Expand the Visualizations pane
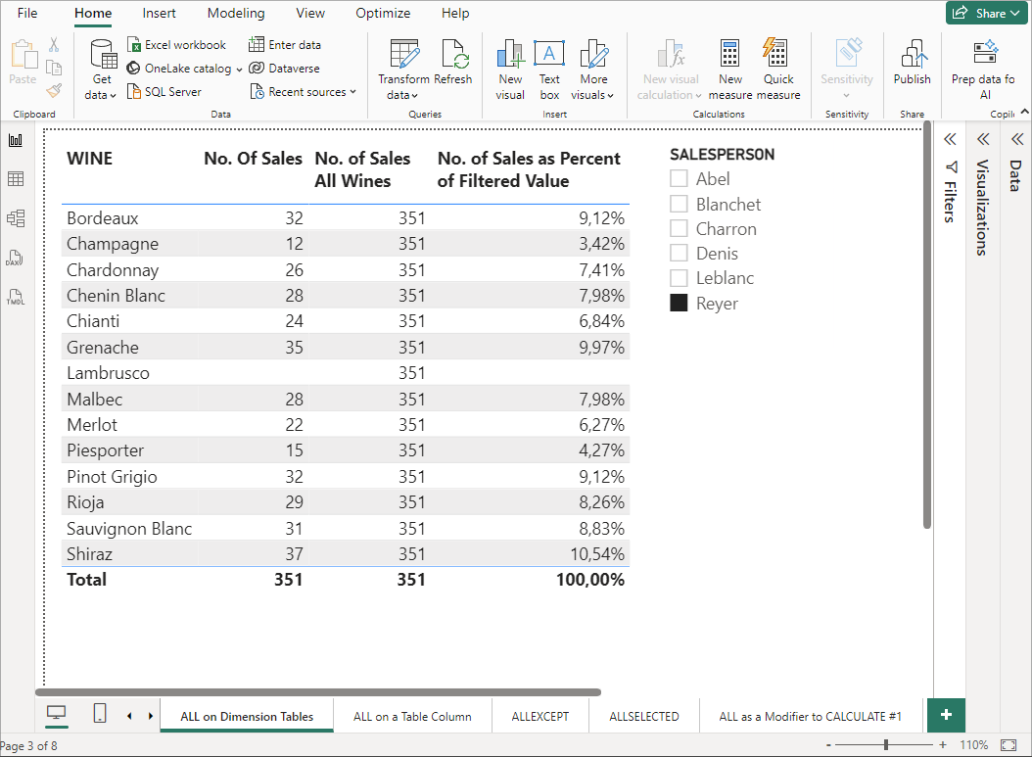Screen dimensions: 1032x757 coord(983,140)
